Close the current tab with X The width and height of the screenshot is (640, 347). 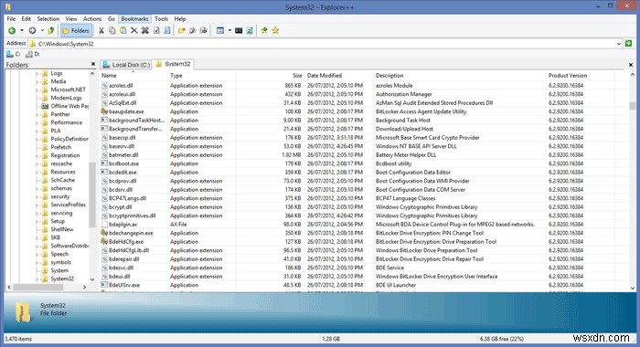coord(631,65)
